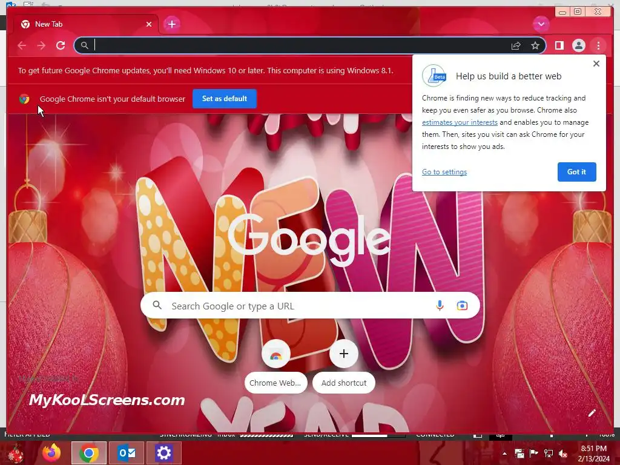
Task: Start voice search with microphone
Action: pos(440,305)
